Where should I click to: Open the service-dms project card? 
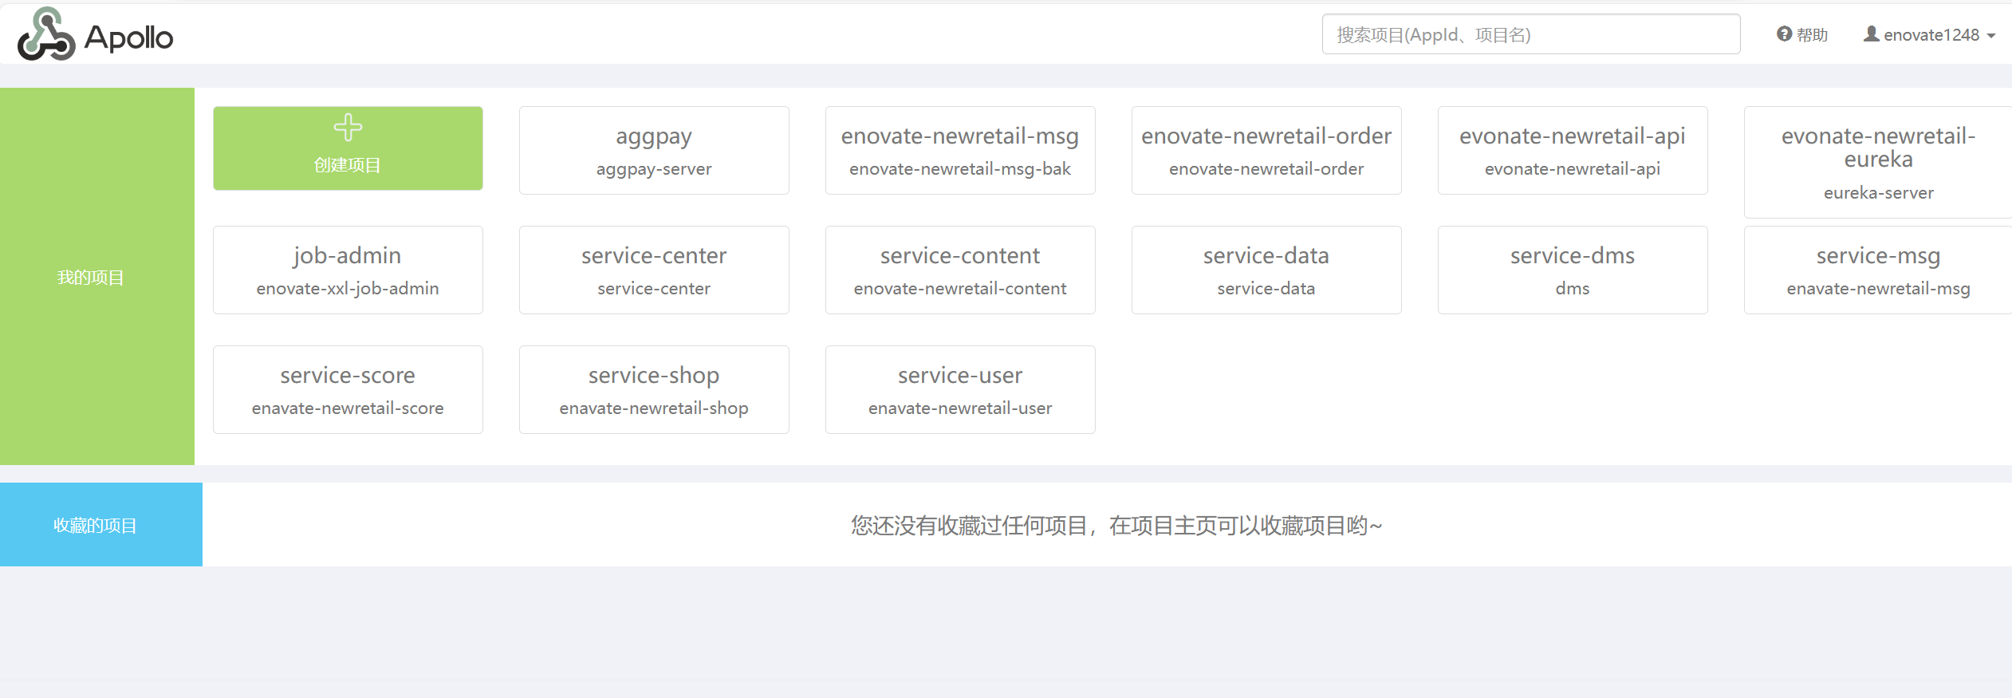1573,270
